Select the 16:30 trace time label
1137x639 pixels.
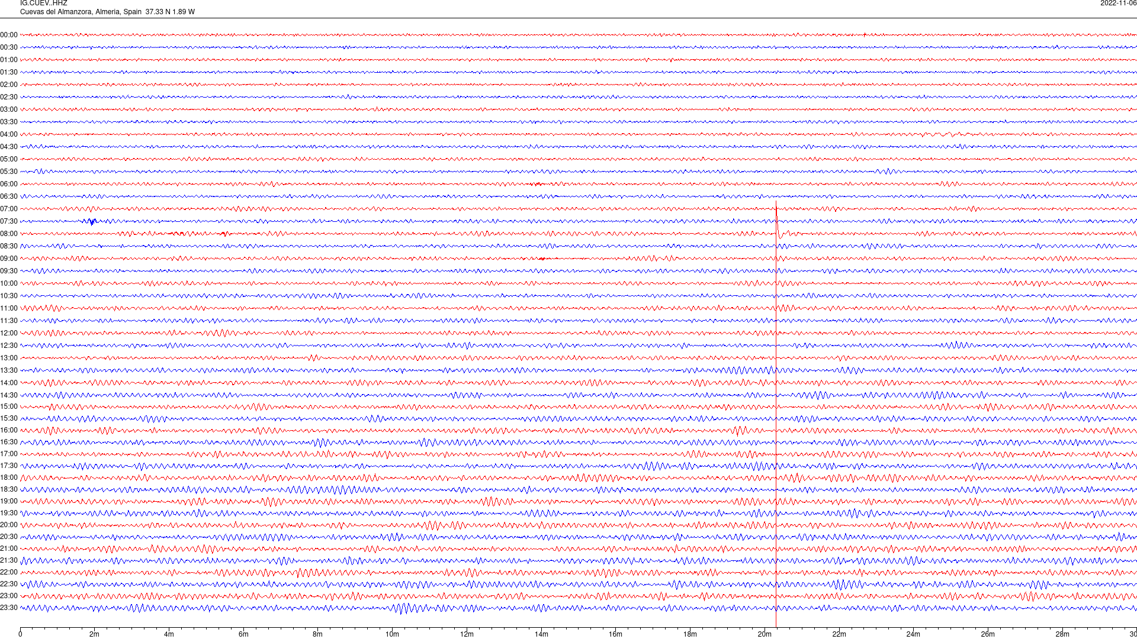pyautogui.click(x=9, y=442)
